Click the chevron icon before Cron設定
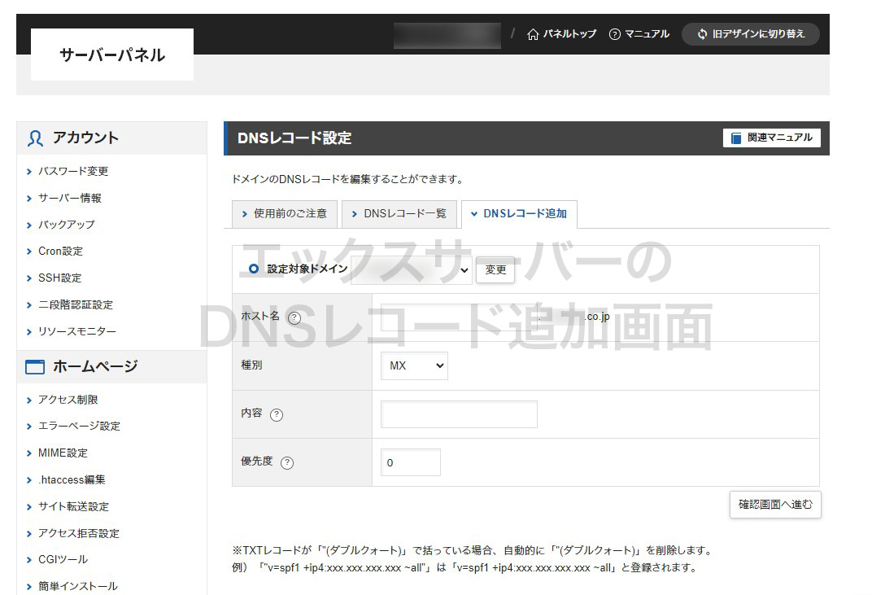Viewport: 872px width, 595px height. coord(29,252)
